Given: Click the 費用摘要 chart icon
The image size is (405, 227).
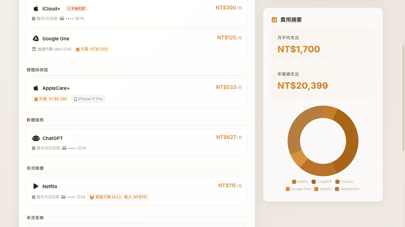Looking at the screenshot, I should pyautogui.click(x=274, y=20).
